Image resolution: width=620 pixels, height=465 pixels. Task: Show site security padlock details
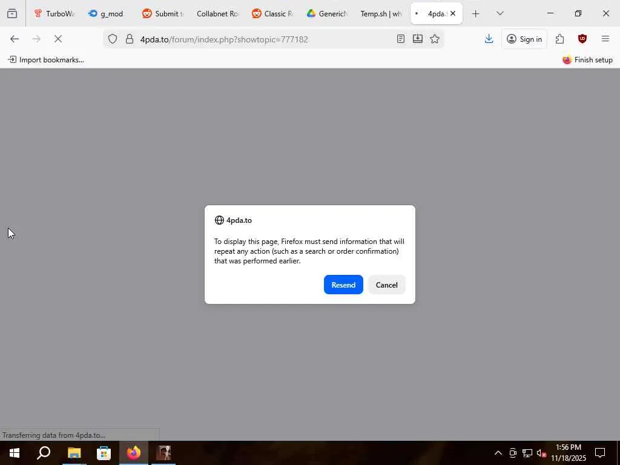(130, 39)
